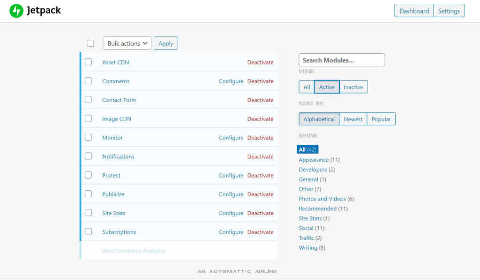This screenshot has width=480, height=280.
Task: Switch view to Active modules
Action: (327, 87)
